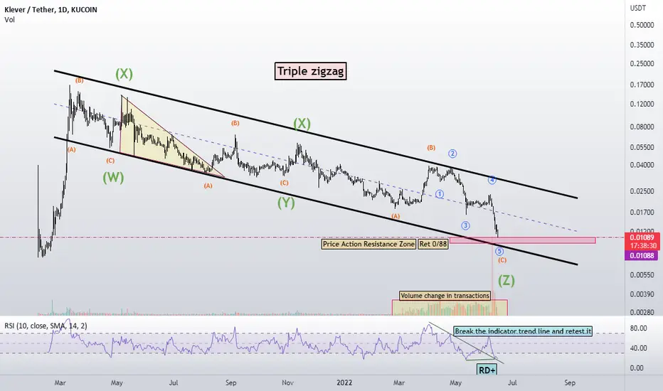Select the blue circled wave 4 marker

pos(492,180)
